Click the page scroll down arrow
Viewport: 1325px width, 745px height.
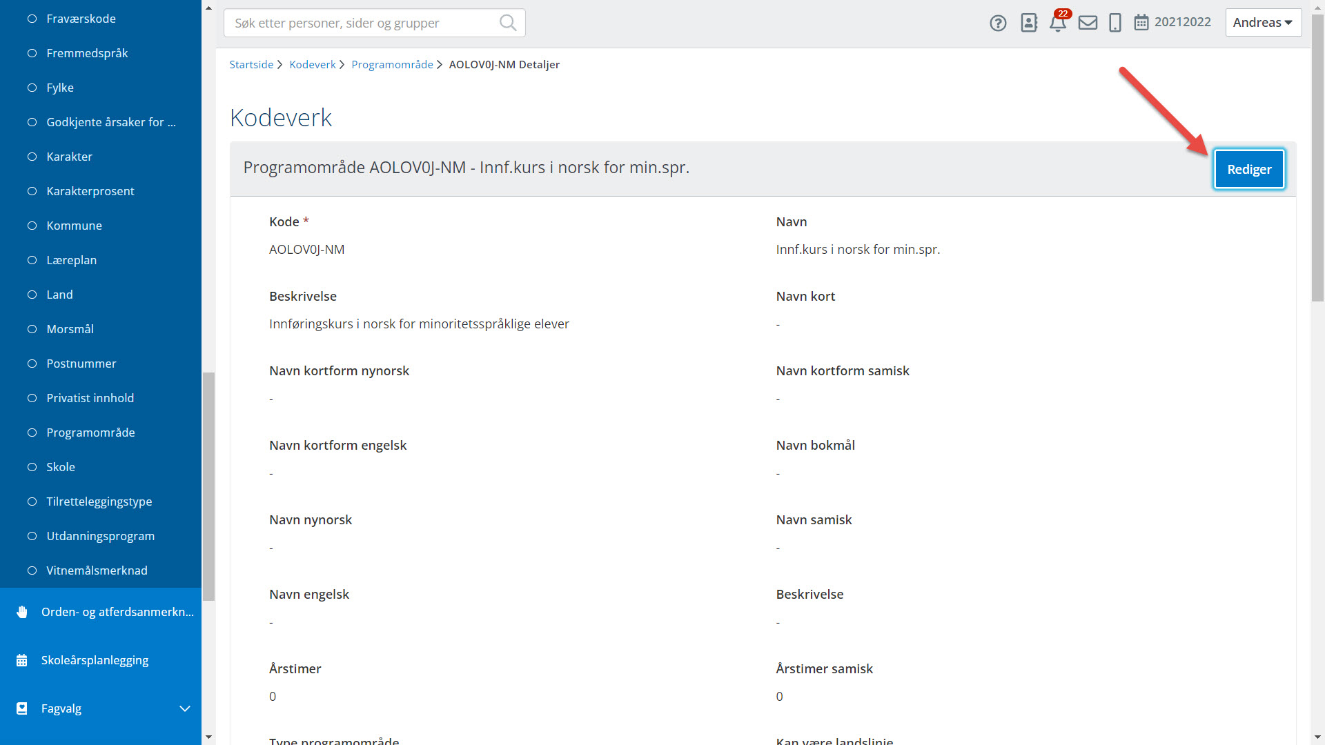pyautogui.click(x=1317, y=737)
